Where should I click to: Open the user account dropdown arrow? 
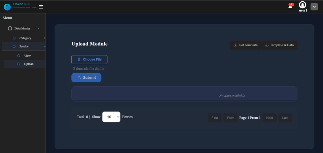pos(314,7)
